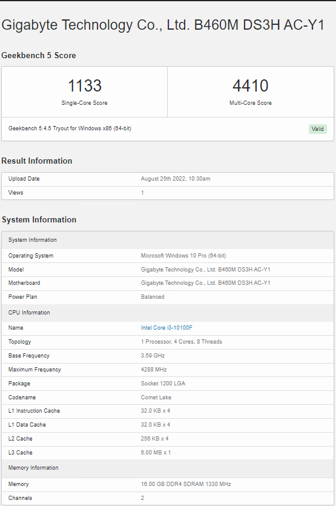Open the Intel Core i3-10100F link

[x=166, y=328]
